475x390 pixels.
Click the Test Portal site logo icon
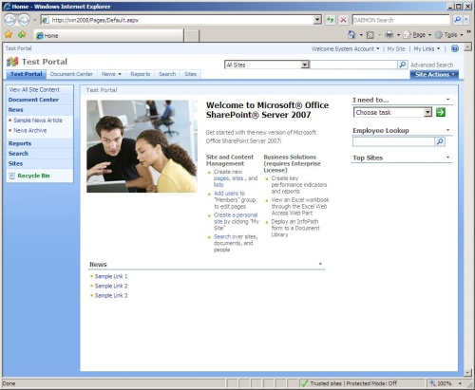(12, 62)
